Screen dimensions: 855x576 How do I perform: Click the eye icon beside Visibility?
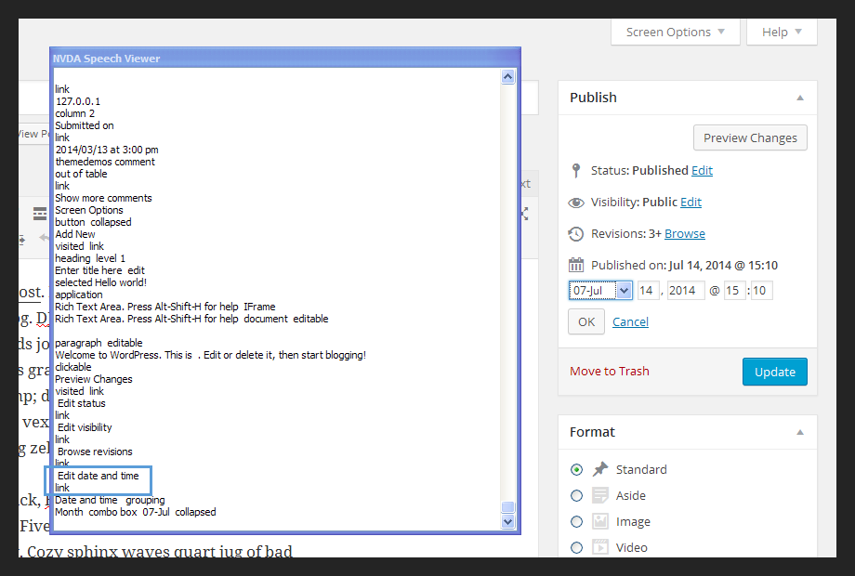pos(576,203)
